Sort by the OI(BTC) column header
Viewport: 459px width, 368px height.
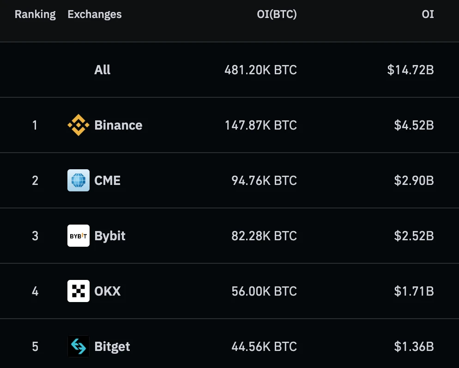[x=277, y=14]
